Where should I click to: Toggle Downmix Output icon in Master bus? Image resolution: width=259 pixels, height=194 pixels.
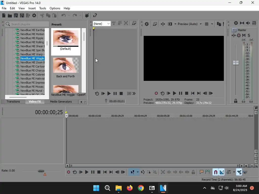pyautogui.click(x=242, y=23)
